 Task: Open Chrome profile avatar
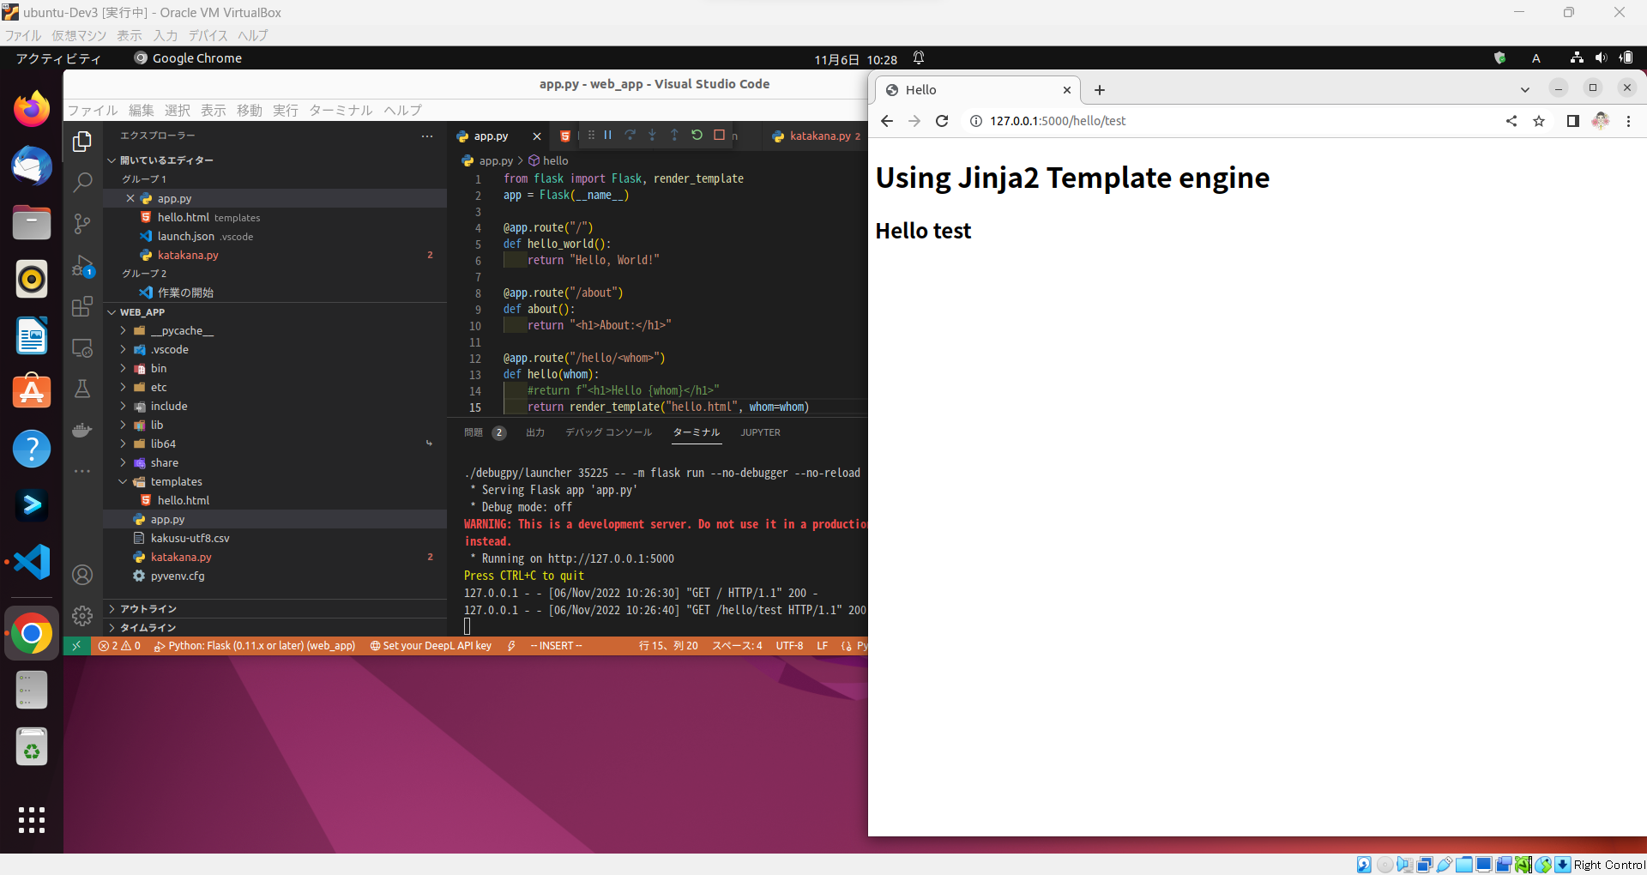(x=1601, y=121)
